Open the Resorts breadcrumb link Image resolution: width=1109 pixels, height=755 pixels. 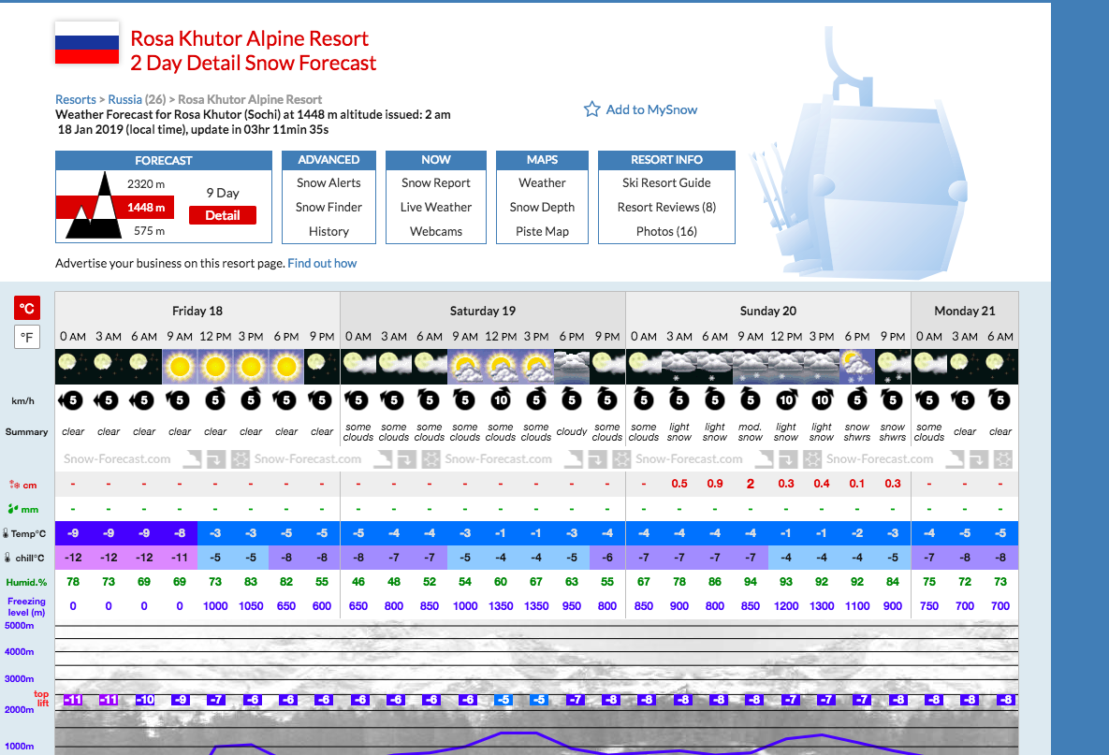coord(76,100)
